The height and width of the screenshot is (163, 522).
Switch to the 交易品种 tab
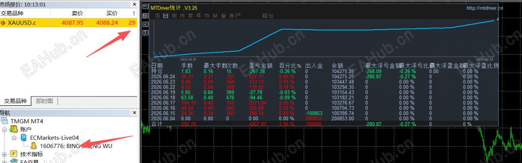click(15, 101)
